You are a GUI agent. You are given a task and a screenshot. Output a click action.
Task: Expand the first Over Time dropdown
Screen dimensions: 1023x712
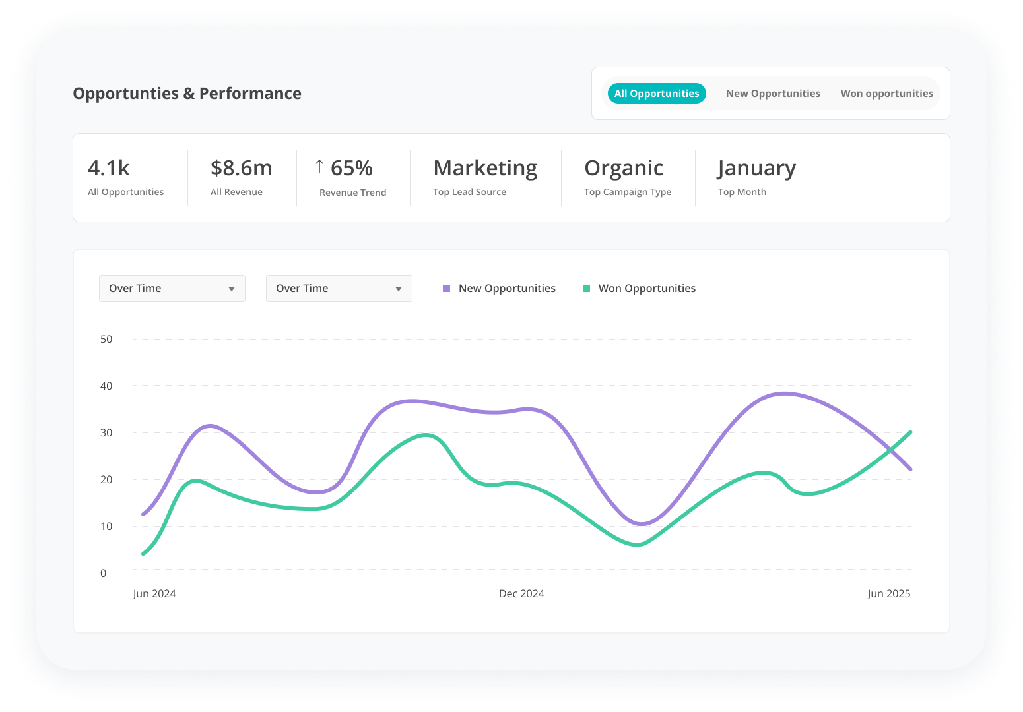point(172,289)
